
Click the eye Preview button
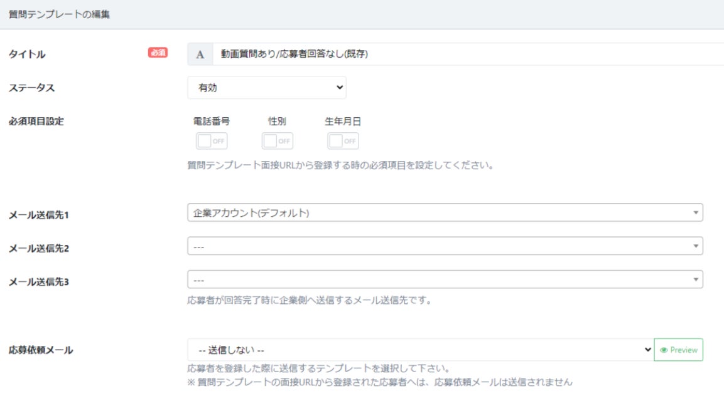point(679,350)
